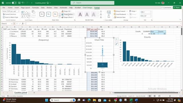Open the Shape Fill dropdown
This screenshot has width=183, height=103.
pyautogui.click(x=66, y=11)
